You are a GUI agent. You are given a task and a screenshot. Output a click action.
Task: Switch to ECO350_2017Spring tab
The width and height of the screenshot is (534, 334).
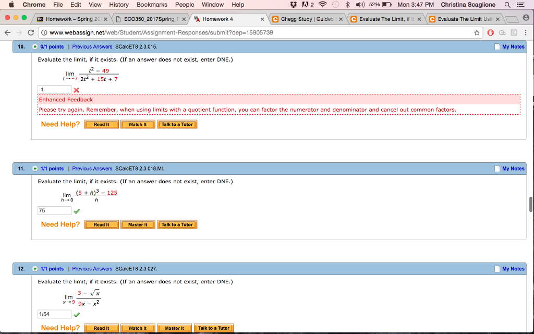(150, 19)
